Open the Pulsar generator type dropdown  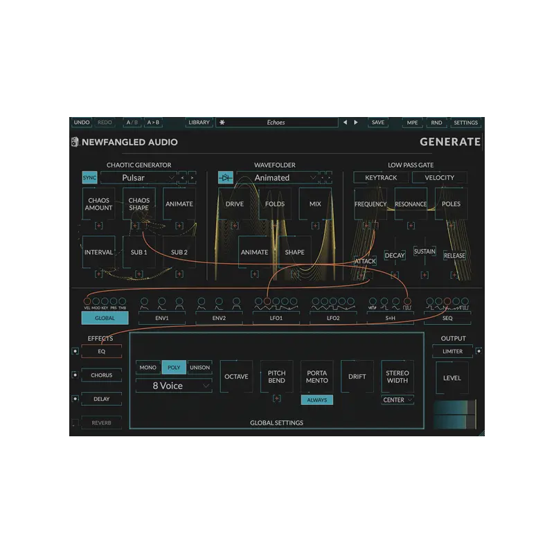[x=138, y=178]
